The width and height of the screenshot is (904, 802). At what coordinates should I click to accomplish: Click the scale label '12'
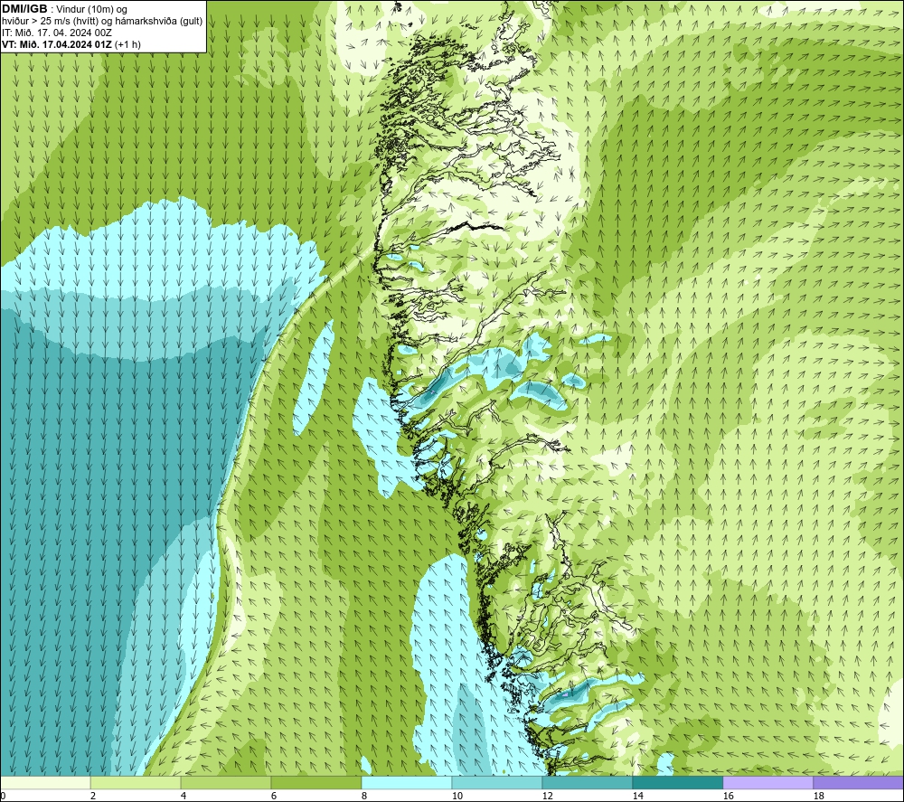click(547, 796)
